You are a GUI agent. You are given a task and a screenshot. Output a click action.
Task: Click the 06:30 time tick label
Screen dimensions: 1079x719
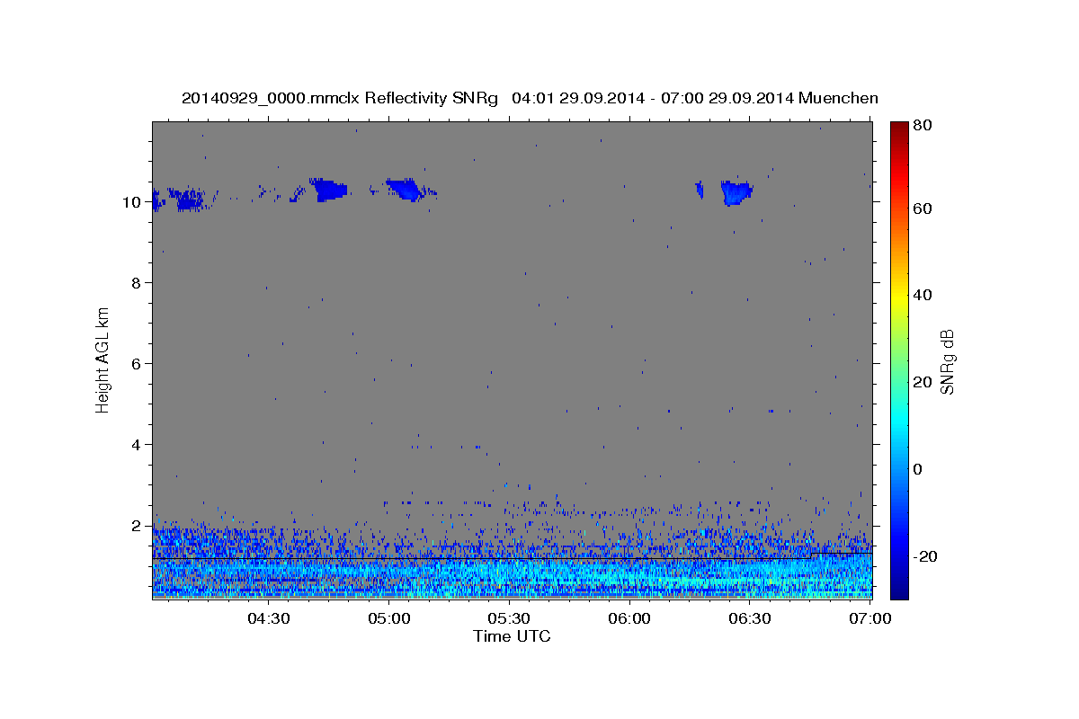[750, 618]
